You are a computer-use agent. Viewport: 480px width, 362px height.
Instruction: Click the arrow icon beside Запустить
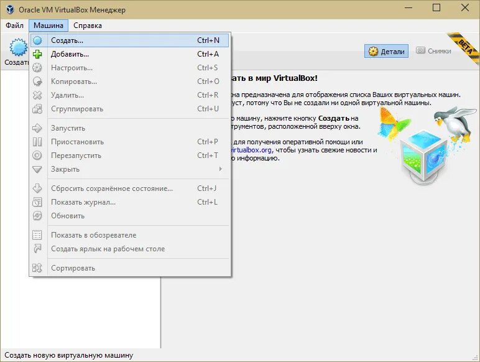pos(37,128)
